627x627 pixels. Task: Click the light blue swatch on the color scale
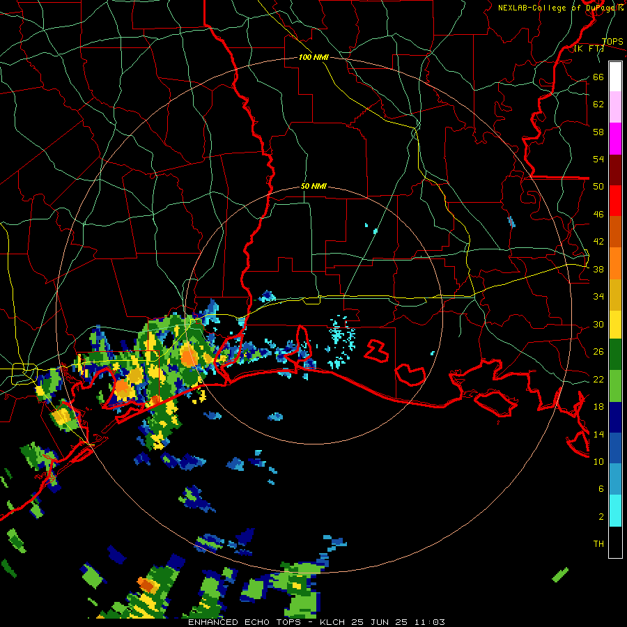(615, 479)
